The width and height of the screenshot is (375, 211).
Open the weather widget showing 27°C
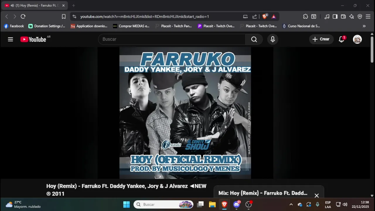[23, 205]
